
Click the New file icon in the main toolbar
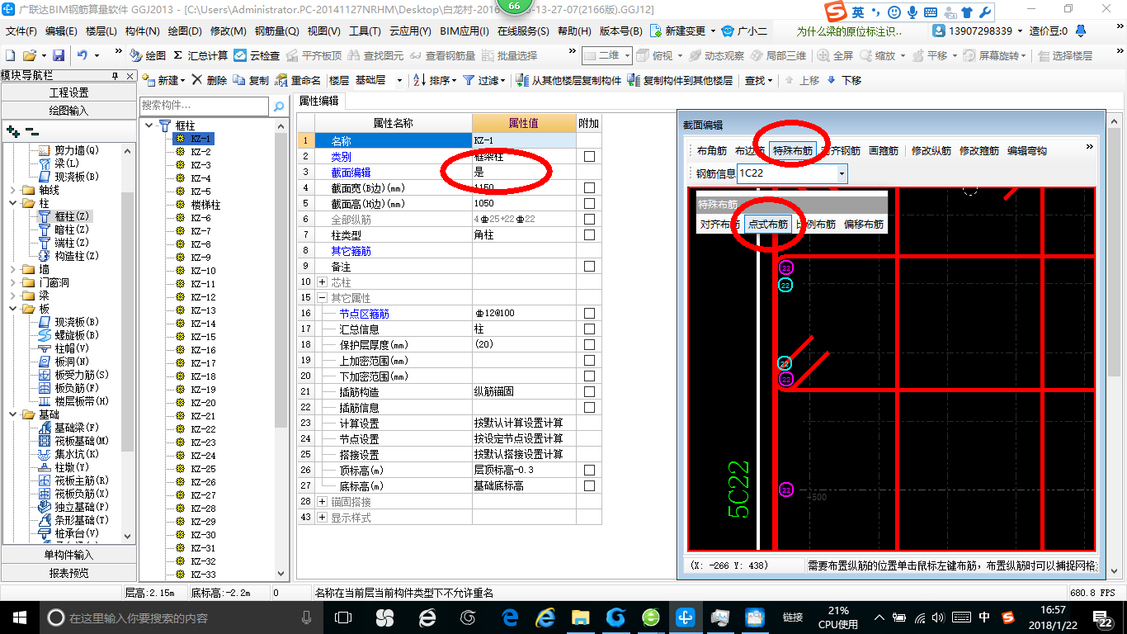tap(10, 55)
